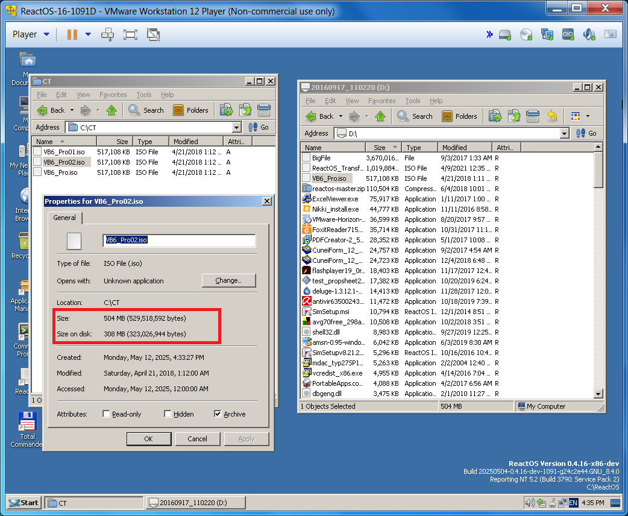Open Tools menu in CT window

144,95
